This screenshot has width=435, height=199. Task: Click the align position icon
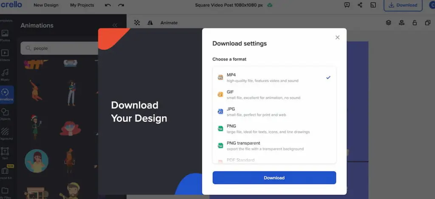(401, 23)
